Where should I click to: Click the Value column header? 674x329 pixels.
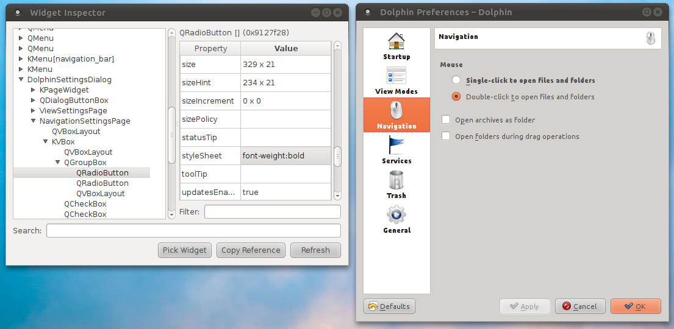[x=286, y=49]
